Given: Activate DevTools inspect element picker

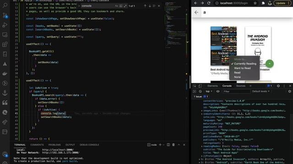Looking at the screenshot, I should point(195,86).
